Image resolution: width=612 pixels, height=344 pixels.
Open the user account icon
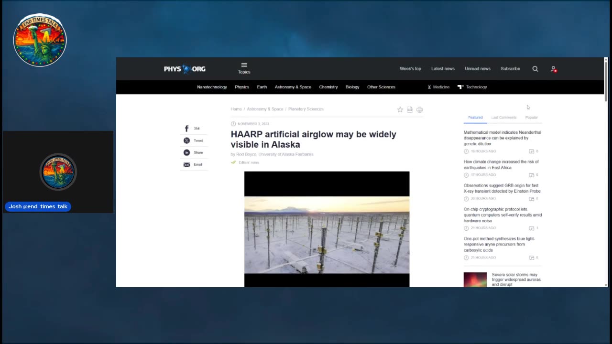pyautogui.click(x=554, y=69)
